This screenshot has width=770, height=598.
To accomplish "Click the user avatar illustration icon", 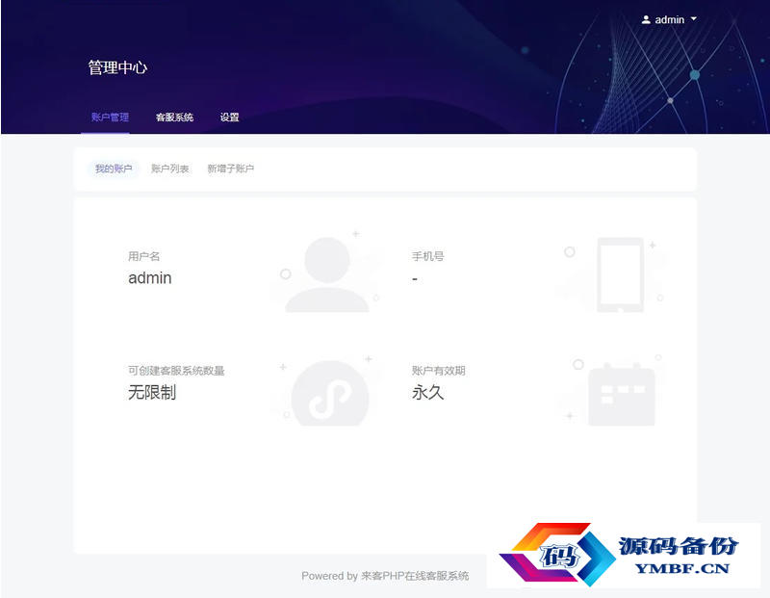I will point(327,274).
